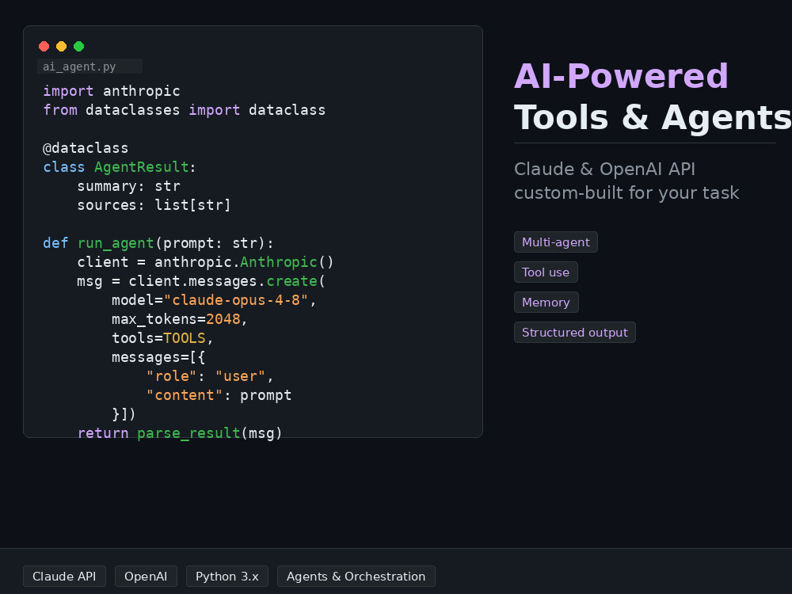Screen dimensions: 792x594
Task: Click the green maximize dot in code window
Action: [78, 47]
